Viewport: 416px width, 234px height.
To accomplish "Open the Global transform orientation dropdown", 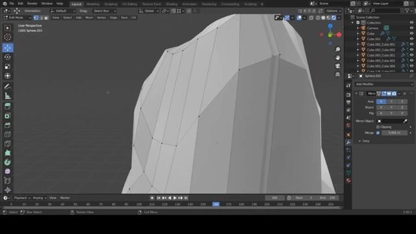I will pyautogui.click(x=149, y=11).
